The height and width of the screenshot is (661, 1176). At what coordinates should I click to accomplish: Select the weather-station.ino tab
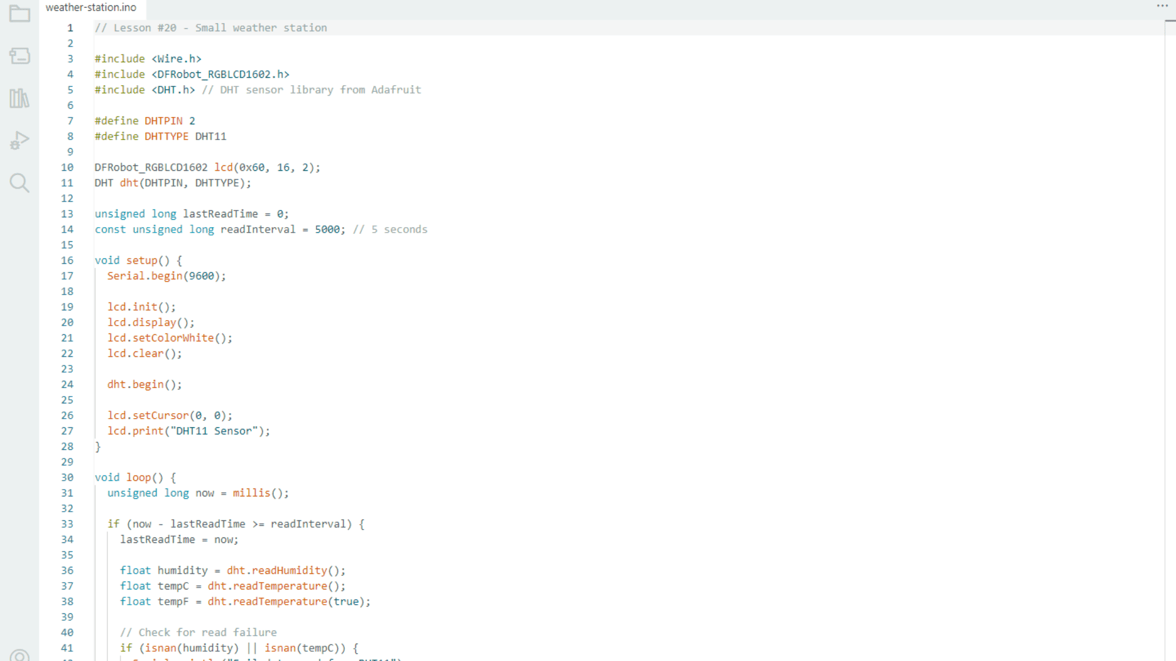click(91, 7)
